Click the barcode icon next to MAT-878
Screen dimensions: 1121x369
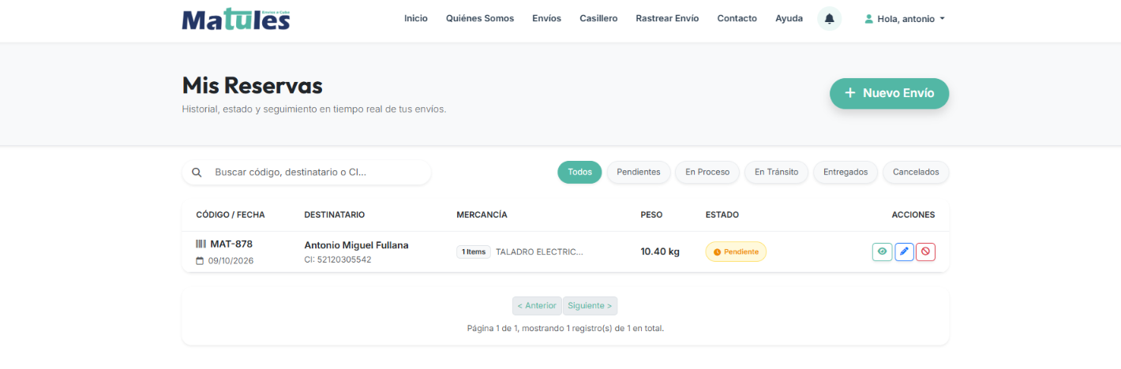[x=201, y=244]
